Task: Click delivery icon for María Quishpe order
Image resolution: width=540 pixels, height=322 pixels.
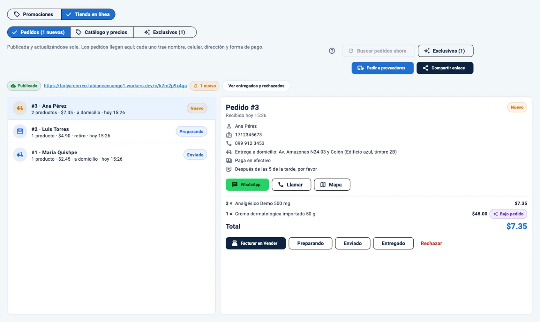Action: coord(20,155)
